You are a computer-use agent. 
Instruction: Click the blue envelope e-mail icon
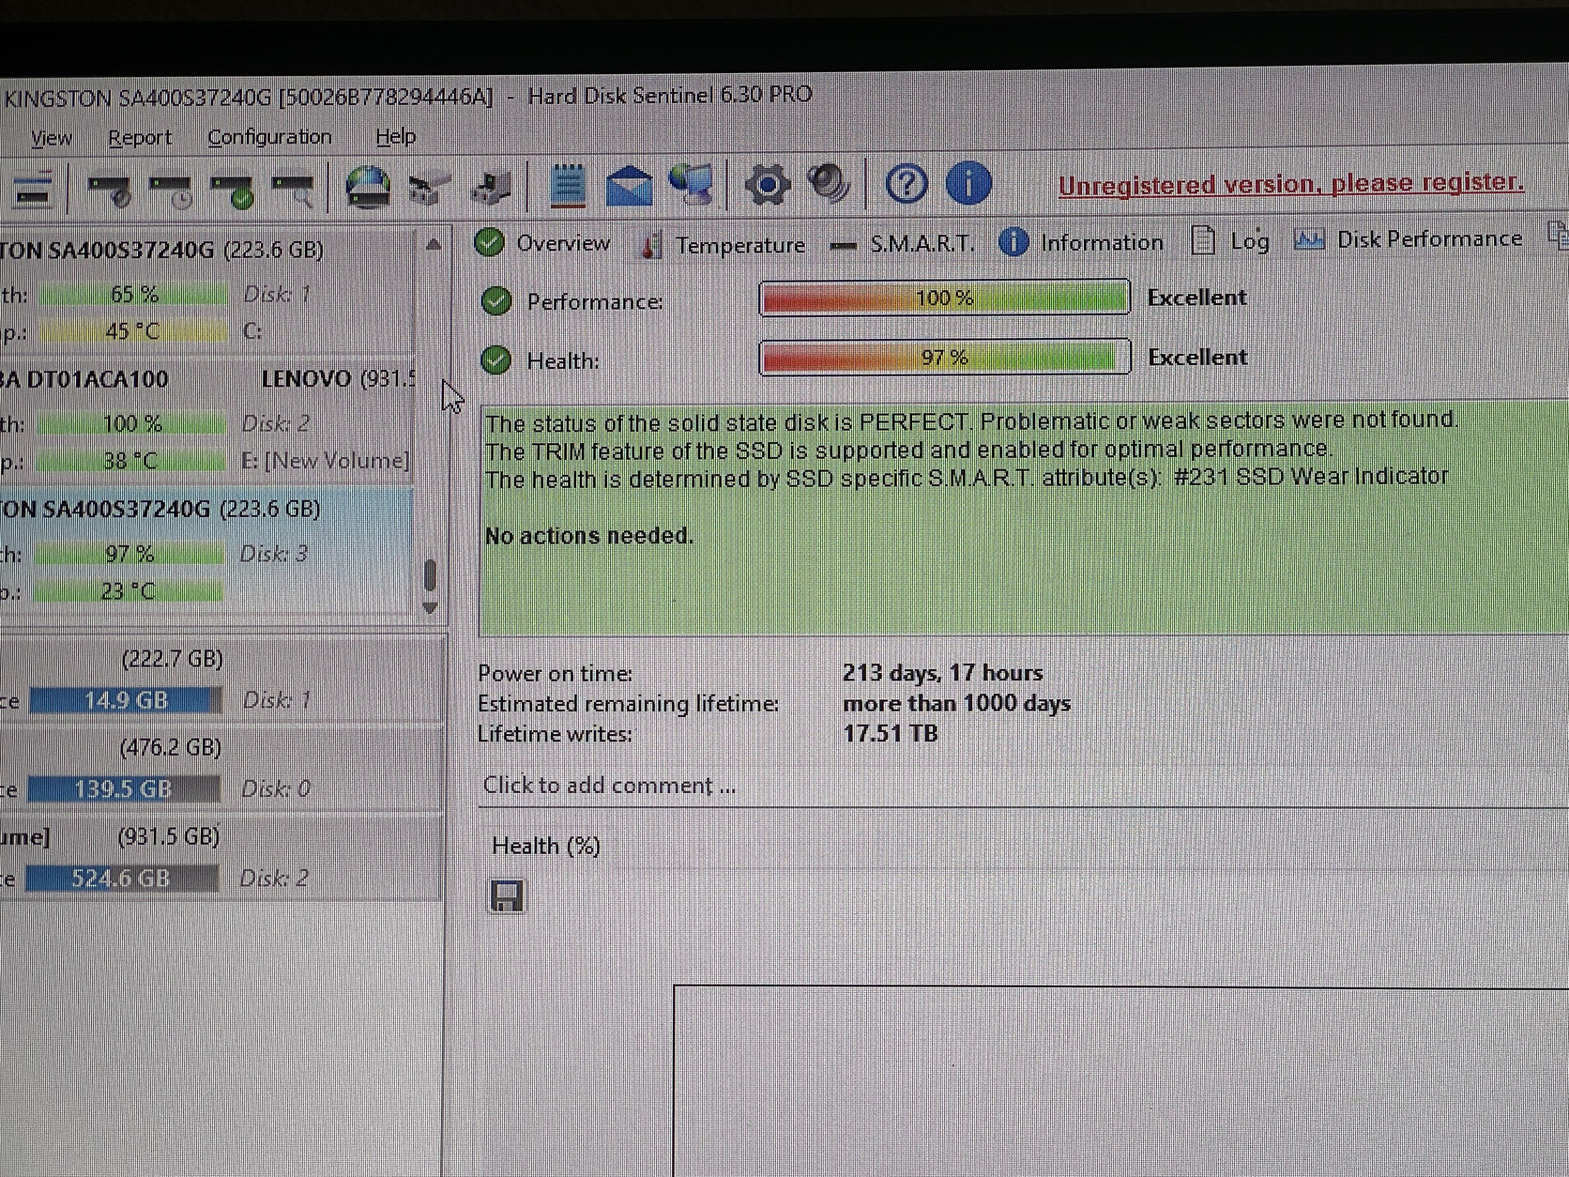click(x=629, y=185)
